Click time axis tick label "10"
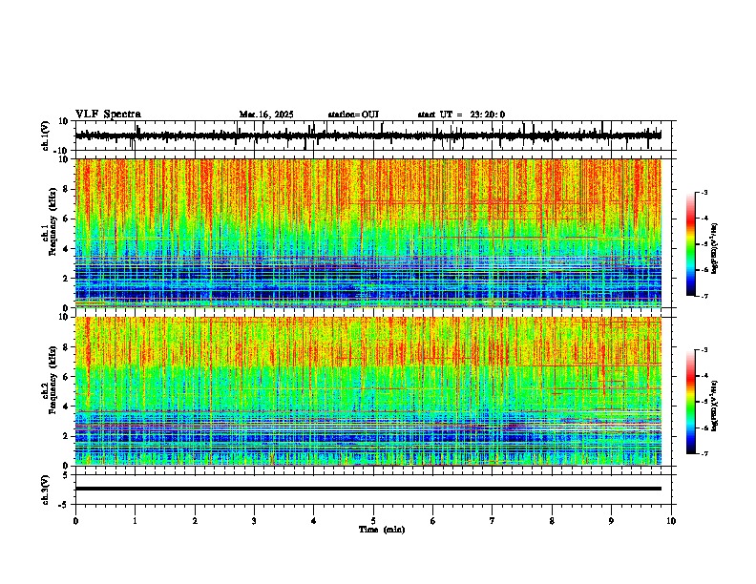Screen dimensions: 756x584 [671, 521]
